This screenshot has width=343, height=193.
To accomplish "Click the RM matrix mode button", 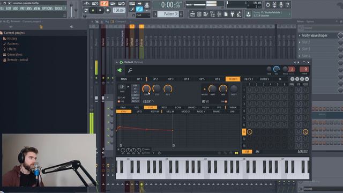I will click(257, 152).
